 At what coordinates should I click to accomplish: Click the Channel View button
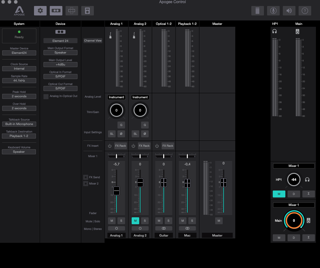pos(93,41)
